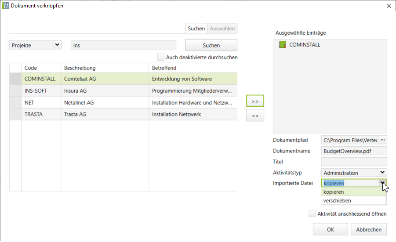Remove entry with the << button

(255, 116)
